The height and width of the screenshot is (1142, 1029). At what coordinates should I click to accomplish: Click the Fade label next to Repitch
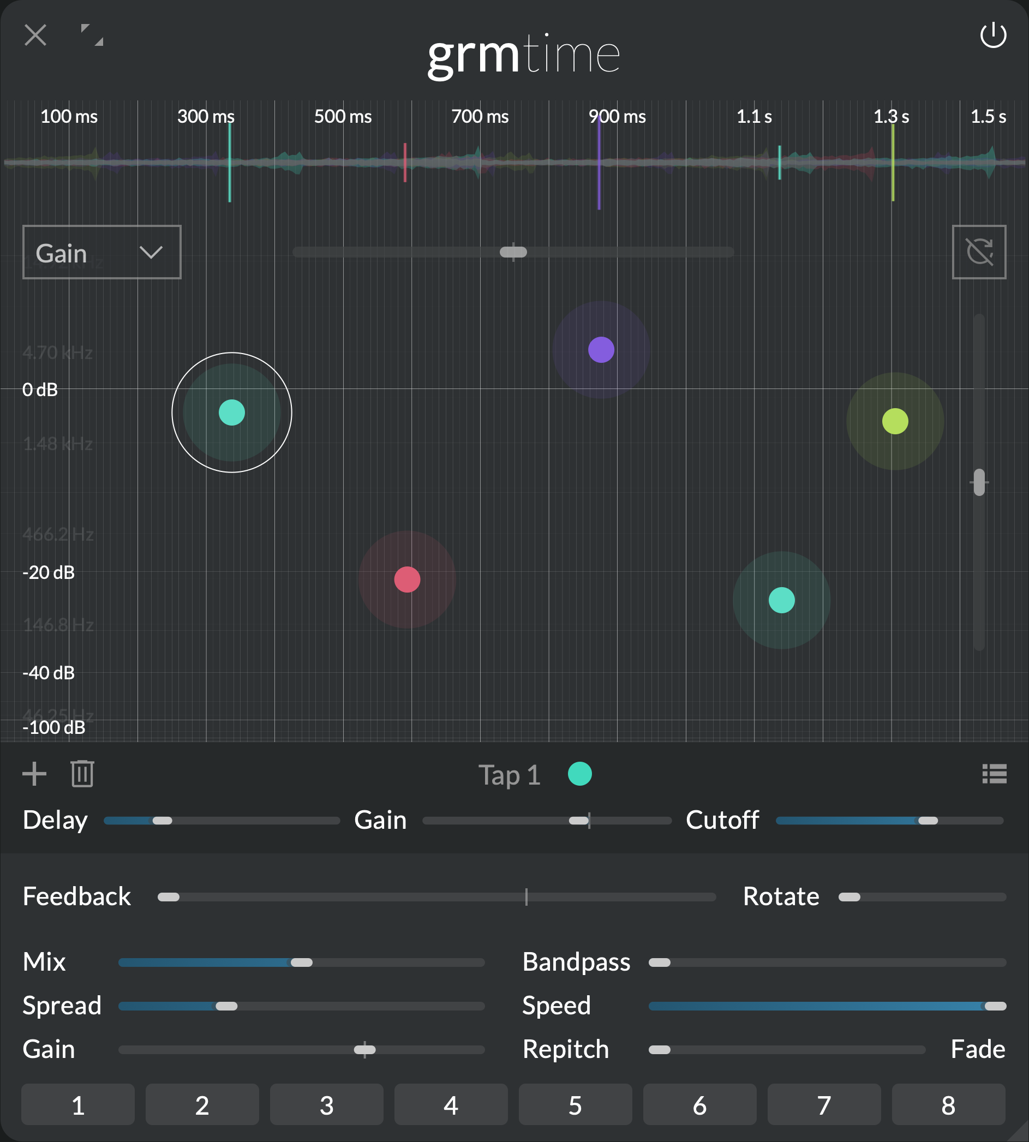[978, 1049]
